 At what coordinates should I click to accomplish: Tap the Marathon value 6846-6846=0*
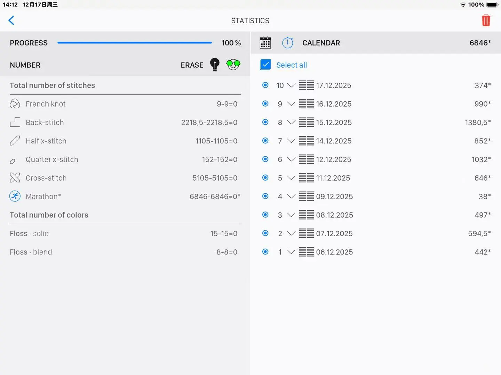click(215, 196)
